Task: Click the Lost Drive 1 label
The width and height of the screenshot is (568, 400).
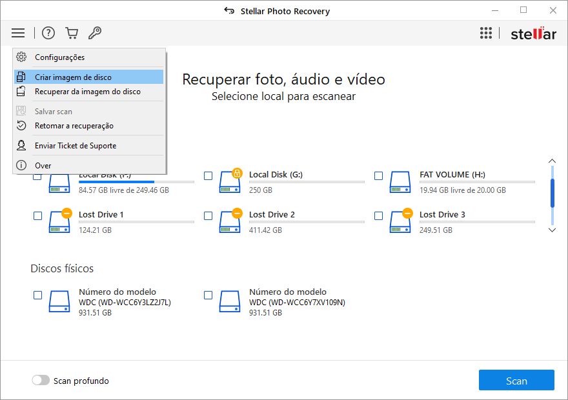Action: coord(101,214)
